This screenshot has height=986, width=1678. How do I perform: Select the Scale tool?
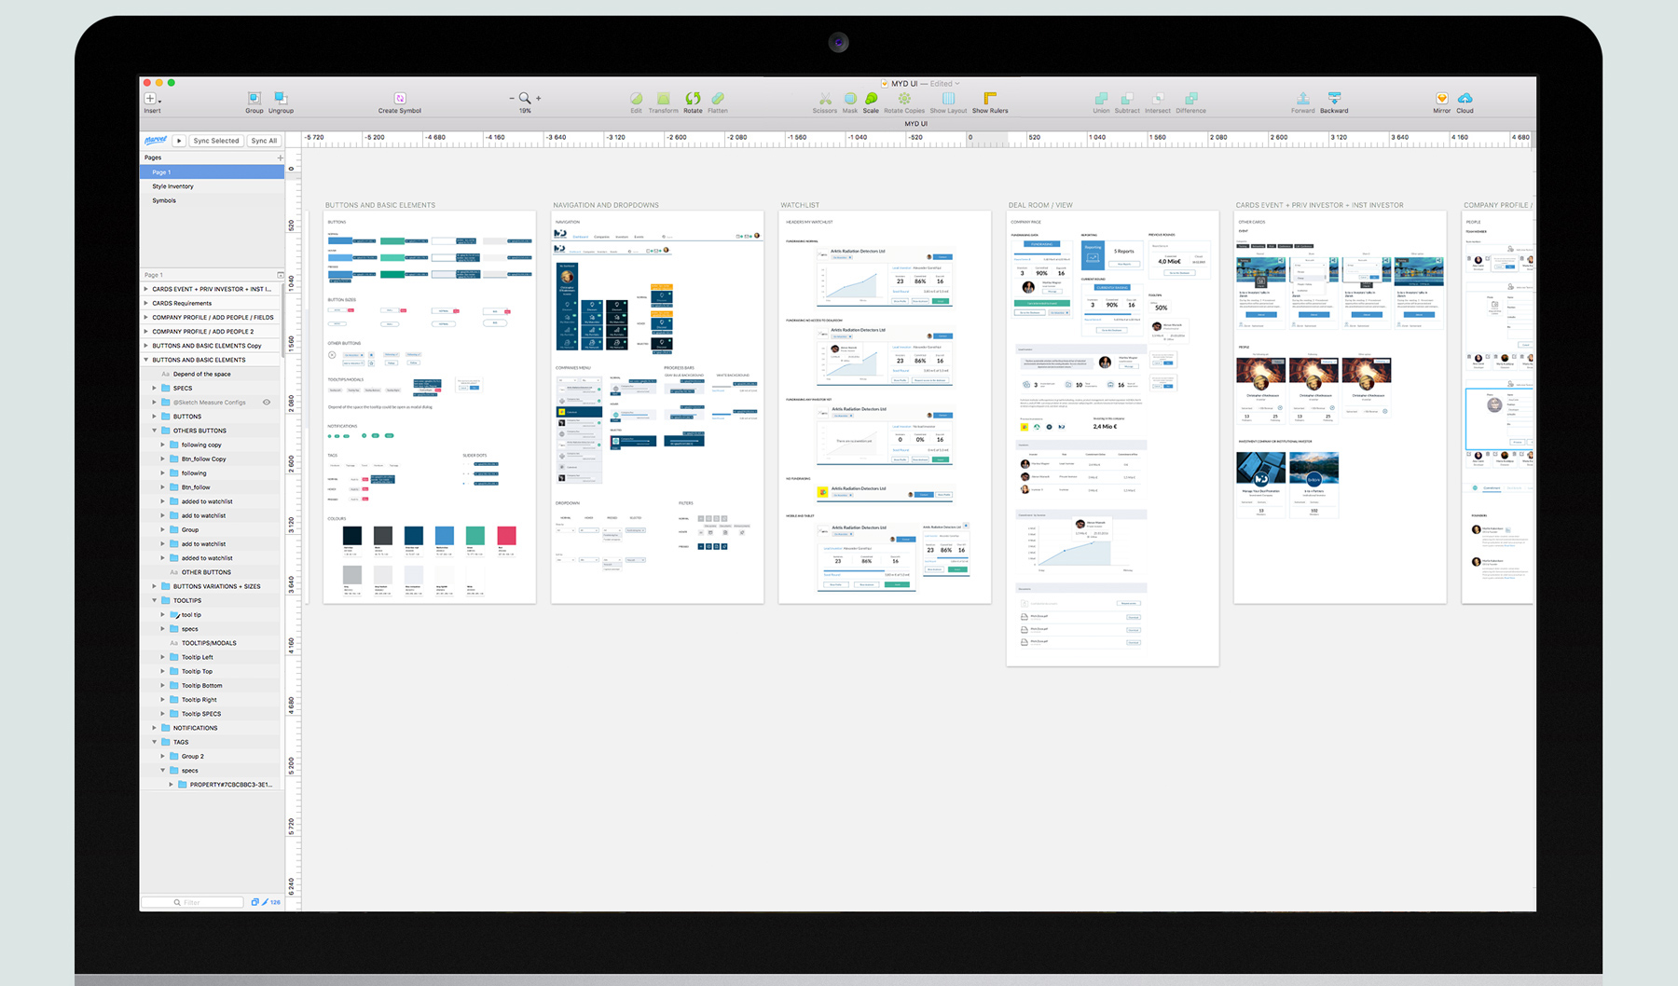tap(871, 98)
